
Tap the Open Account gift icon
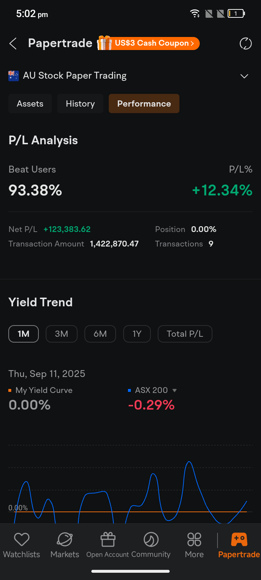pos(108,540)
